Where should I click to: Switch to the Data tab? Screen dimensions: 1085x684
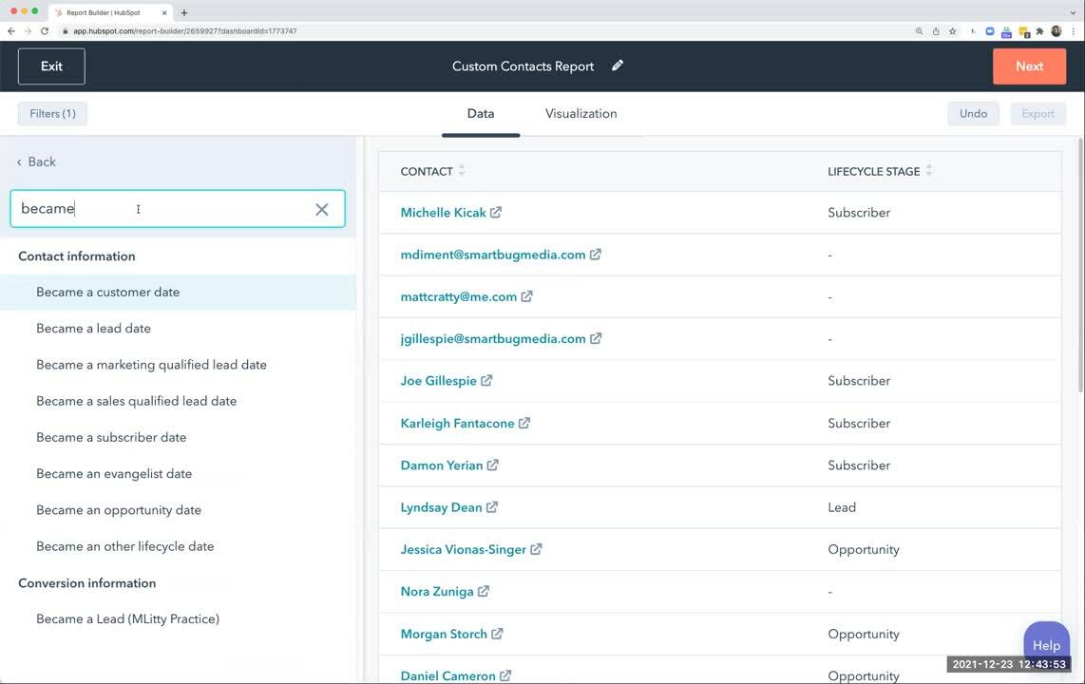(480, 113)
